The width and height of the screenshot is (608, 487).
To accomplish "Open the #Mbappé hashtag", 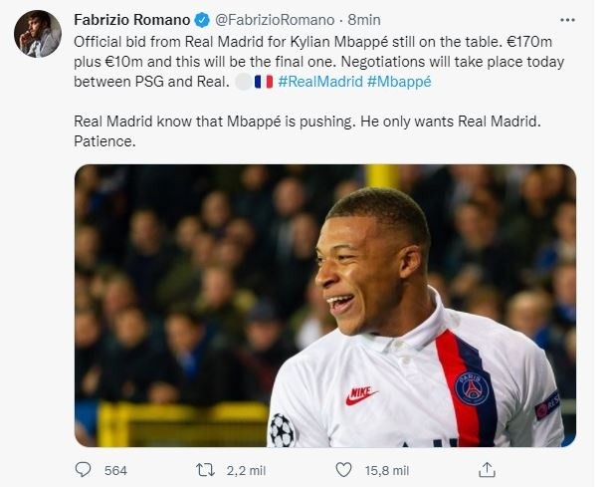I will (x=399, y=82).
